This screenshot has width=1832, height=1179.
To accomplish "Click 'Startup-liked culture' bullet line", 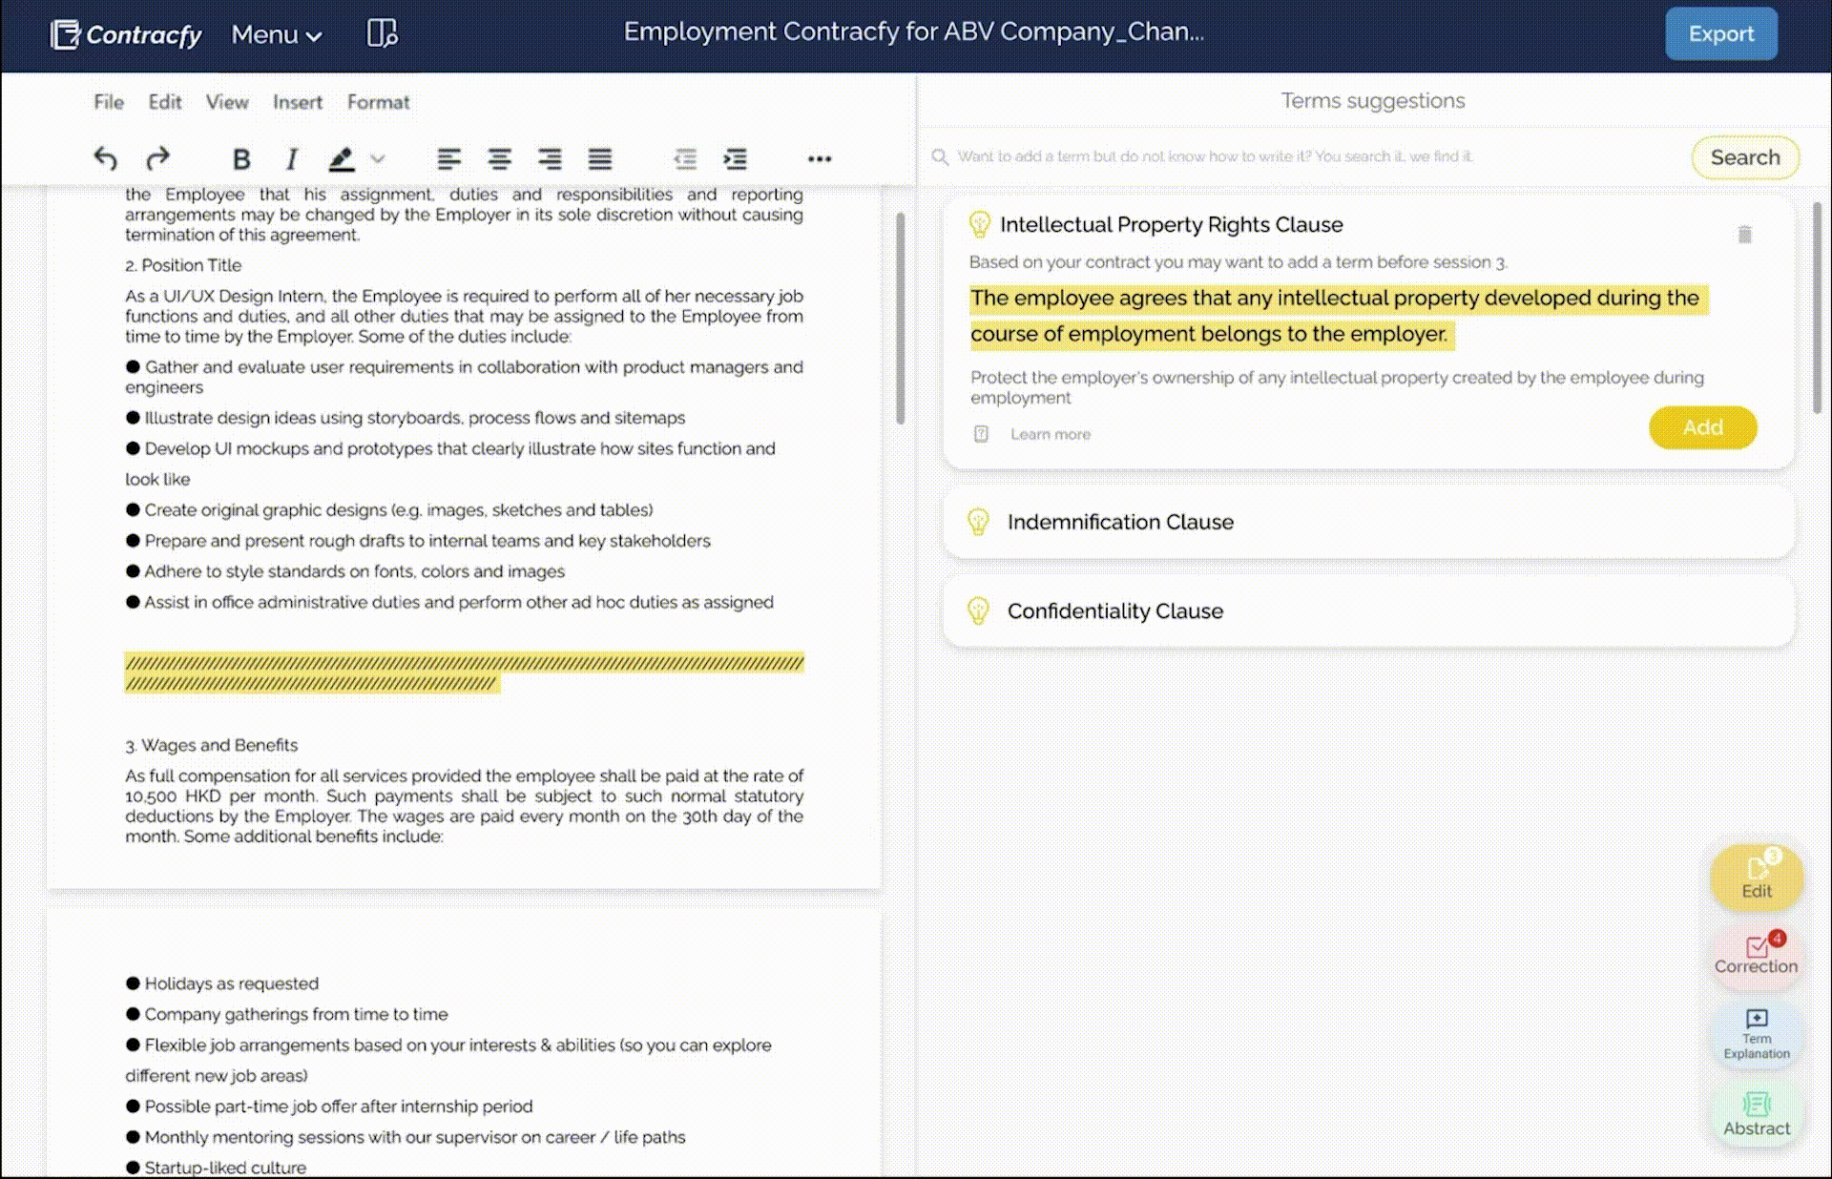I will pyautogui.click(x=217, y=1168).
